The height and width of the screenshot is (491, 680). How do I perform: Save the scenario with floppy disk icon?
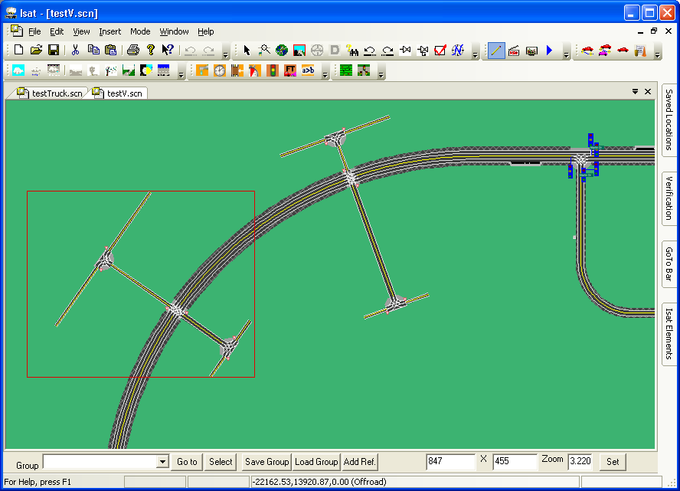[x=54, y=51]
